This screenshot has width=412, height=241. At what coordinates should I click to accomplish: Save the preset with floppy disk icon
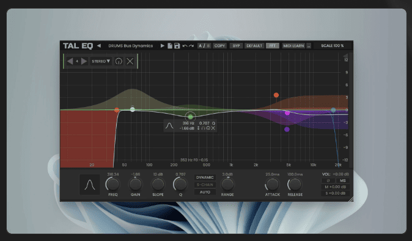click(177, 46)
